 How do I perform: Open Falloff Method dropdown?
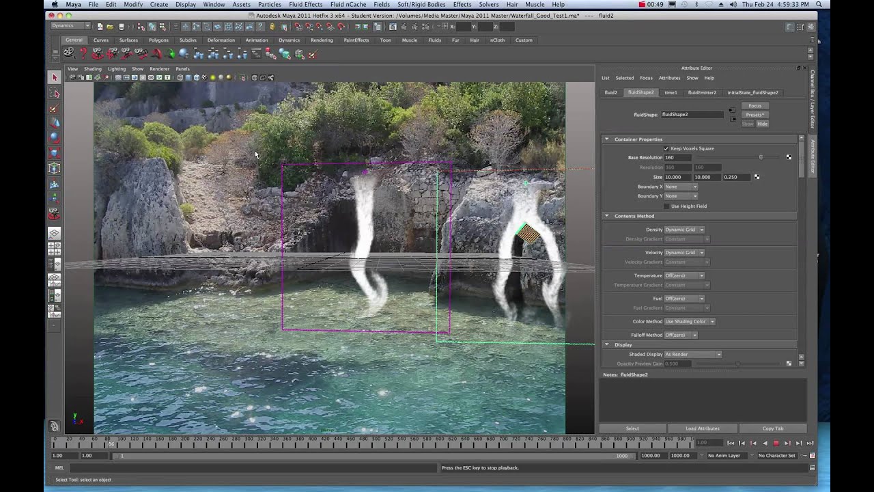click(681, 335)
